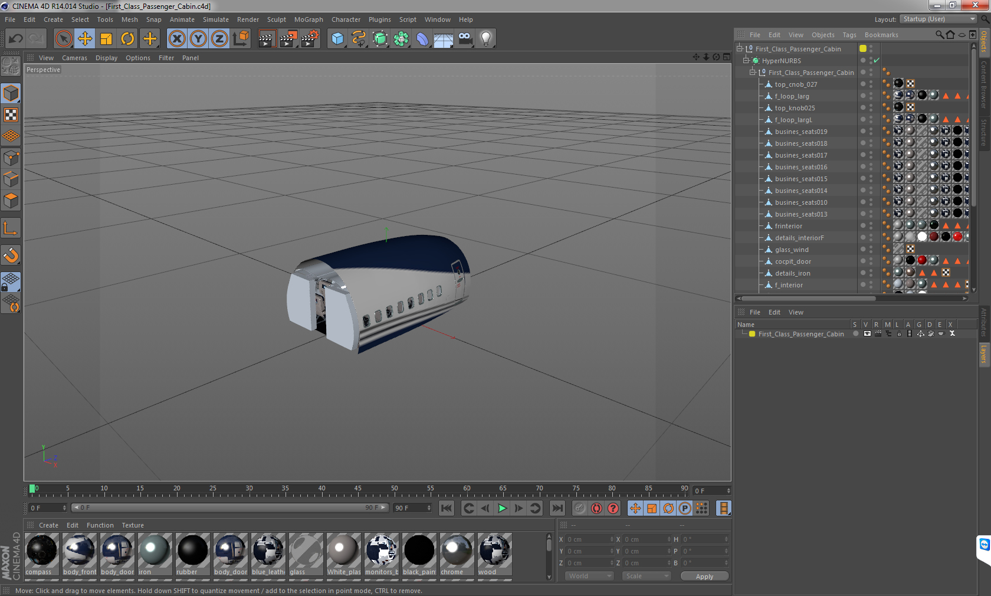This screenshot has width=991, height=596.
Task: Switch to Texture mode in left palette
Action: [x=11, y=114]
